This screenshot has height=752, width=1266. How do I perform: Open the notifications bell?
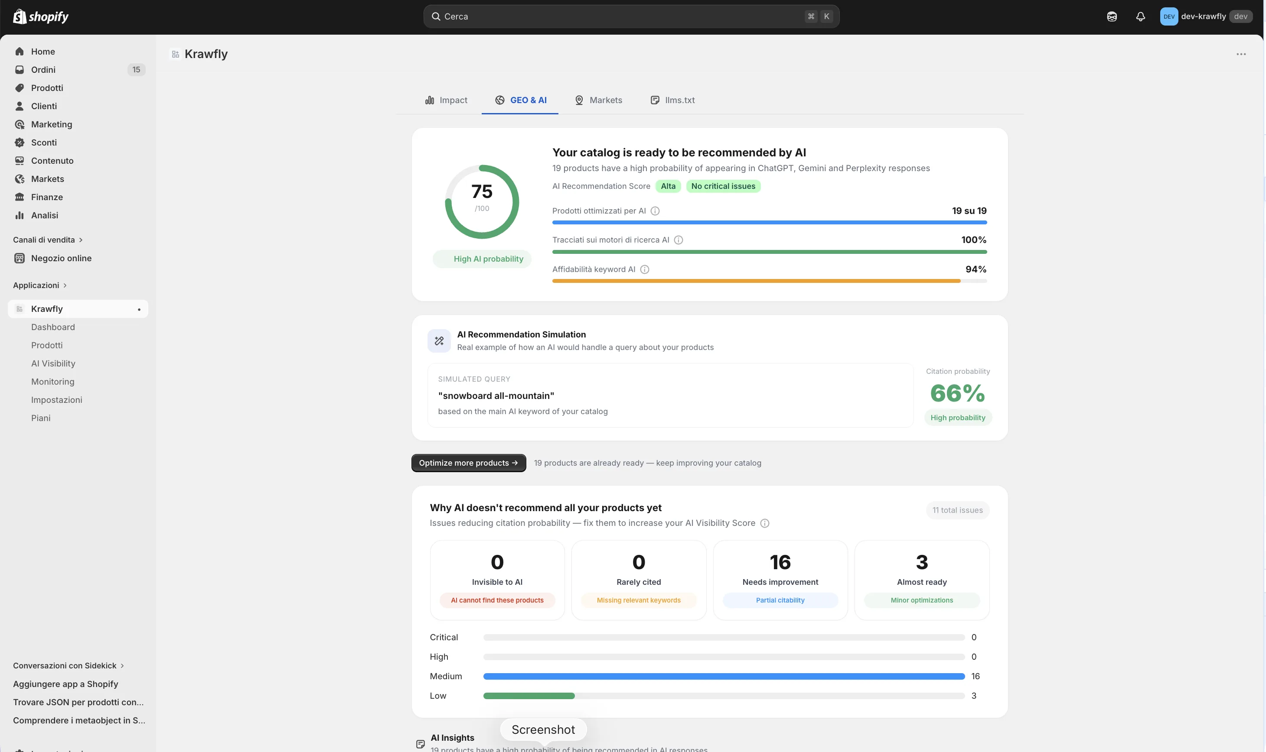(1140, 17)
